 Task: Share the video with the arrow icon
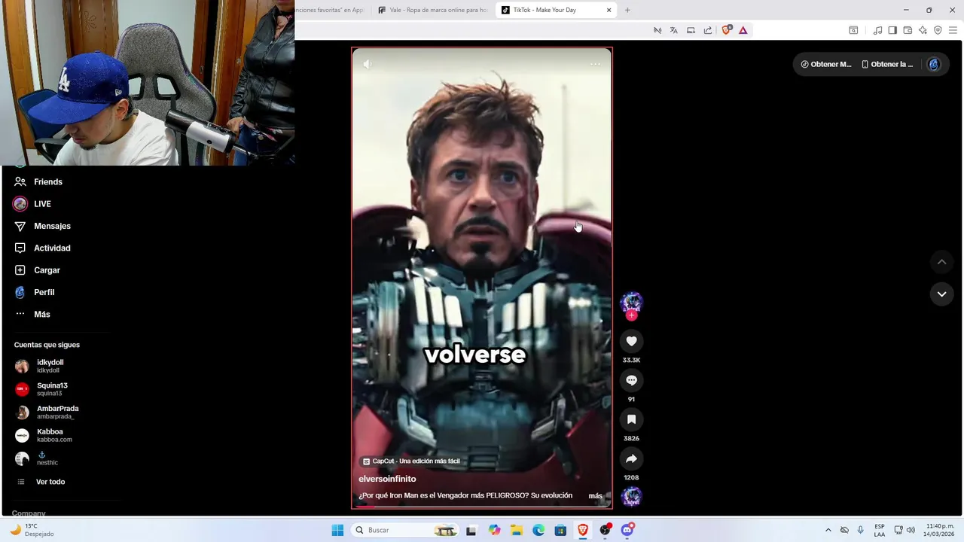(631, 458)
